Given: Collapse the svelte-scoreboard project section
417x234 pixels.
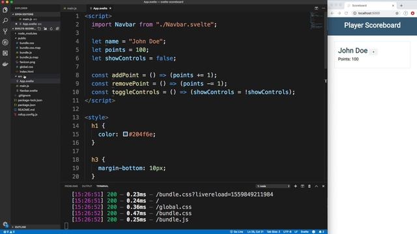Looking at the screenshot, I should tap(24, 29).
